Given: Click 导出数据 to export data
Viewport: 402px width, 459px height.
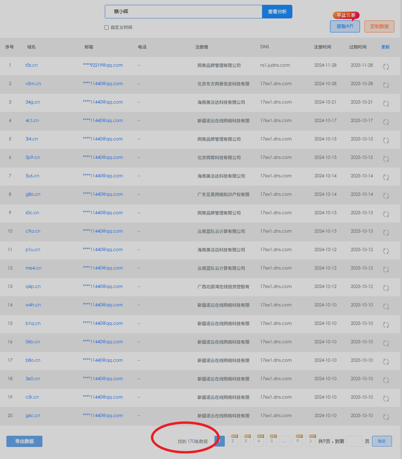Looking at the screenshot, I should click(24, 441).
